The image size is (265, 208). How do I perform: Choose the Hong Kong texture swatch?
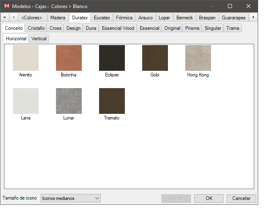click(x=198, y=58)
